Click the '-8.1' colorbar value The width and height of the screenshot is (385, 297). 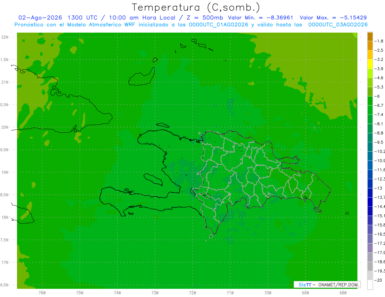click(x=379, y=124)
